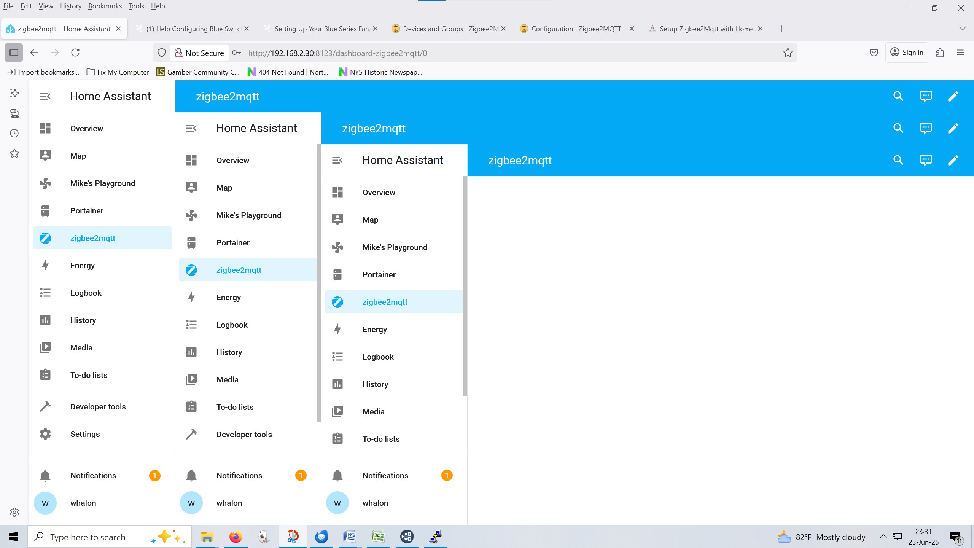Open Map in outermost sidebar

tap(102, 156)
